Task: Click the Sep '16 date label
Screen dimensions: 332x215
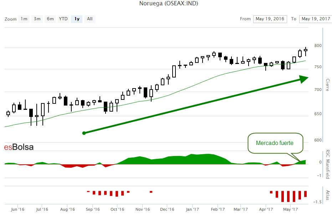Action: pyautogui.click(x=92, y=210)
